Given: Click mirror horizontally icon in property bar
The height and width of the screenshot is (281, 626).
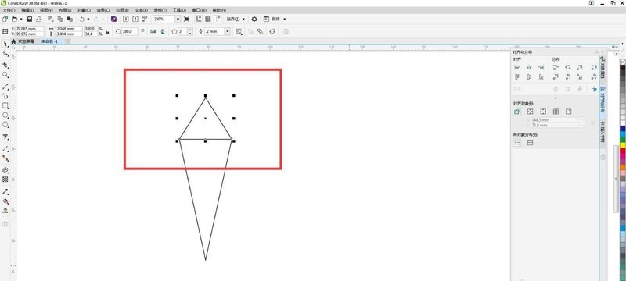Looking at the screenshot, I should [x=153, y=31].
